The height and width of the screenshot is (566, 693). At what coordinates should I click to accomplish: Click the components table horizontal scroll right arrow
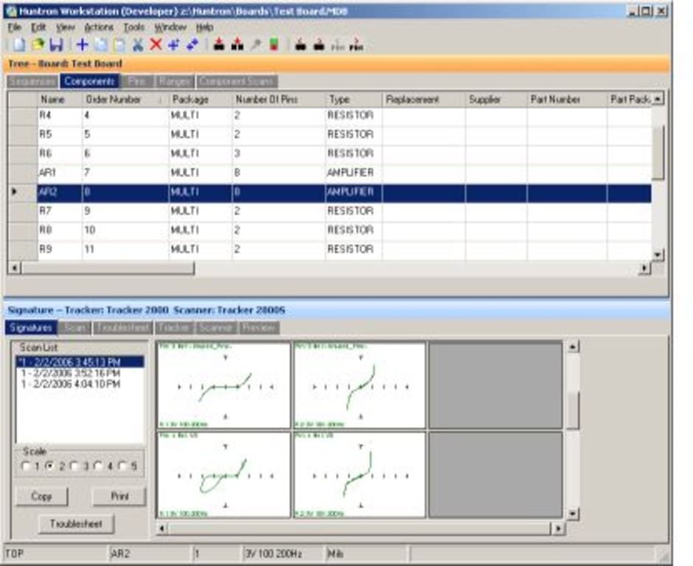click(645, 268)
